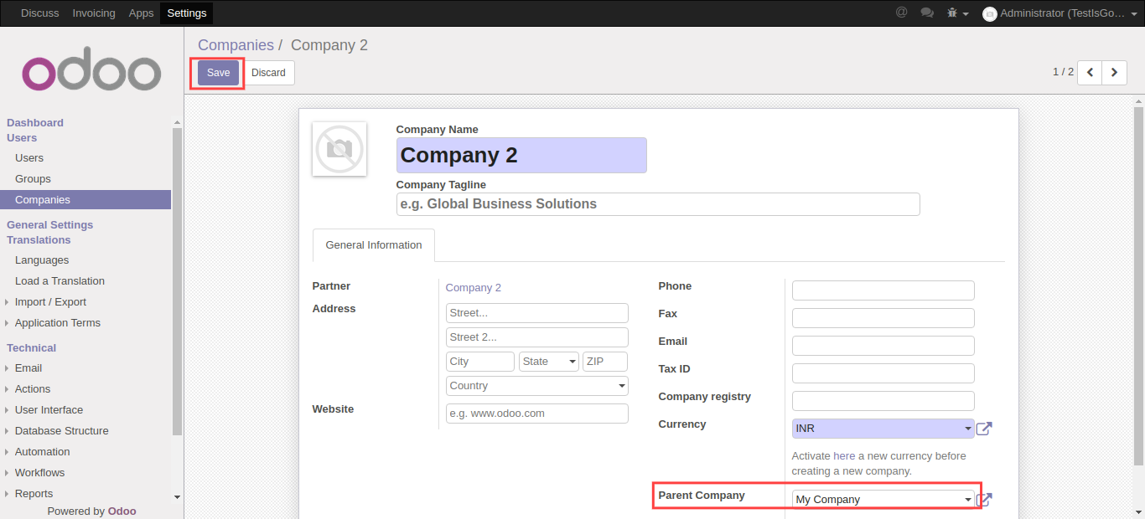This screenshot has height=519, width=1145.
Task: Click the Odoo logo in sidebar
Action: pyautogui.click(x=91, y=74)
